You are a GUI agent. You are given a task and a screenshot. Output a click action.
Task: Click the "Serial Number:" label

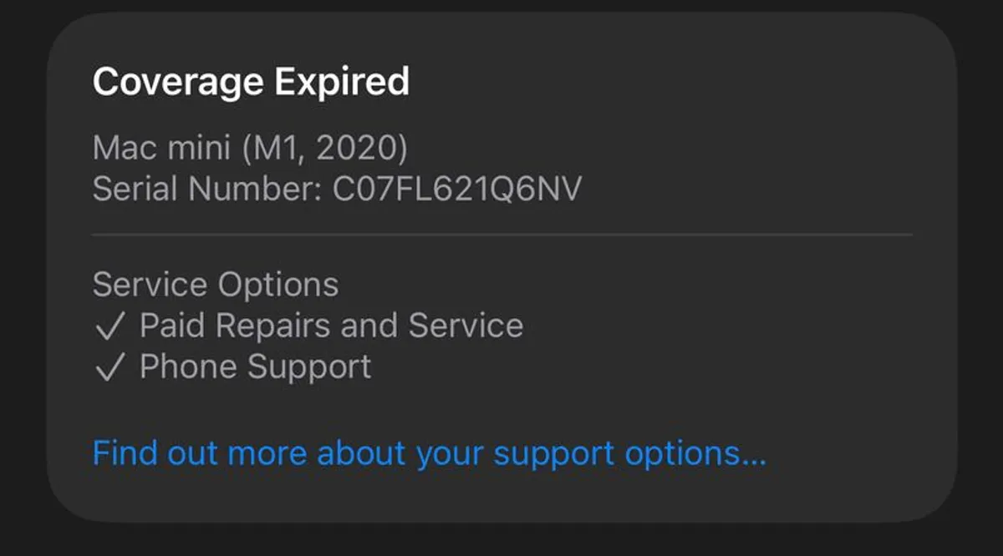click(207, 190)
